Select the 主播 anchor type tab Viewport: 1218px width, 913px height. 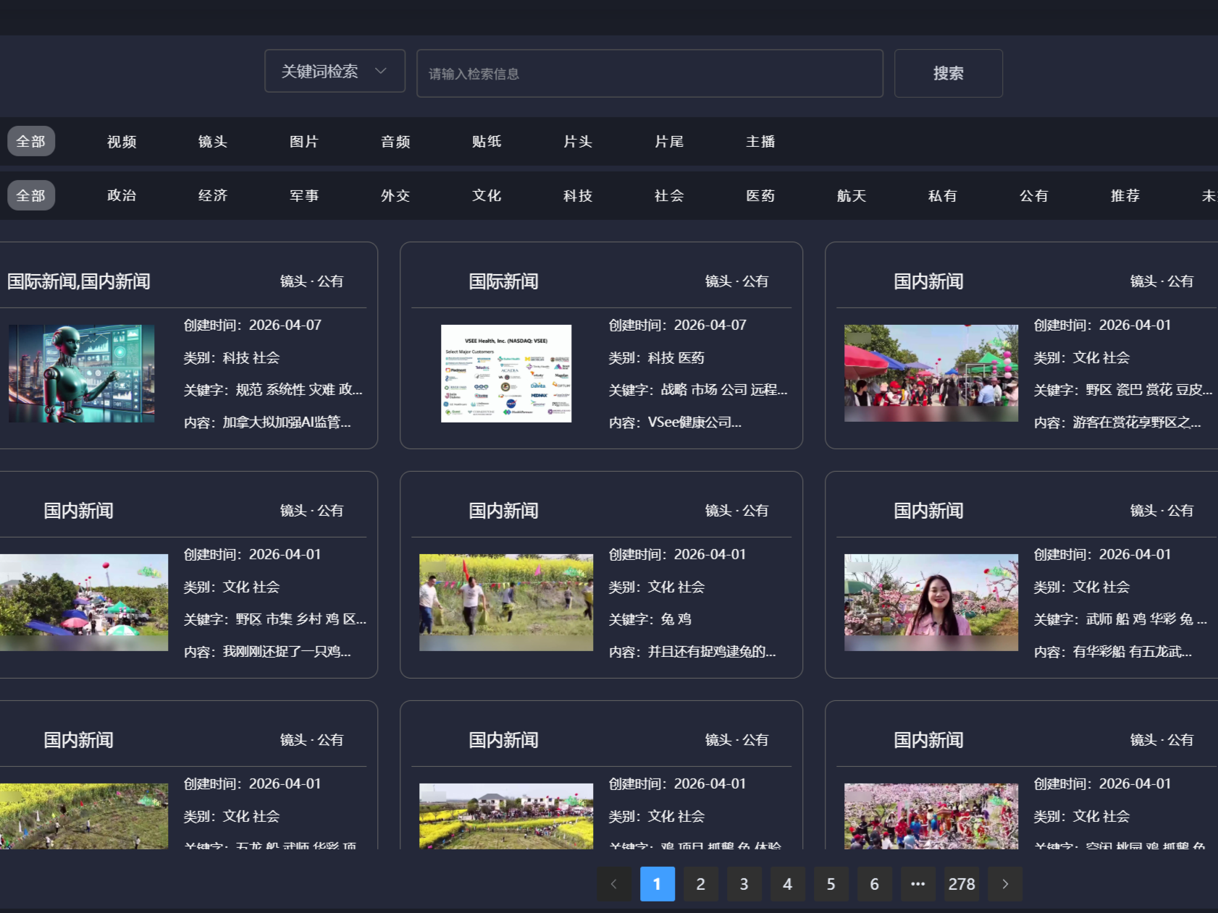point(760,142)
